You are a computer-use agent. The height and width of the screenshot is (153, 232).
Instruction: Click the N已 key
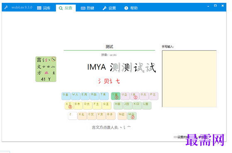[x=122, y=116]
